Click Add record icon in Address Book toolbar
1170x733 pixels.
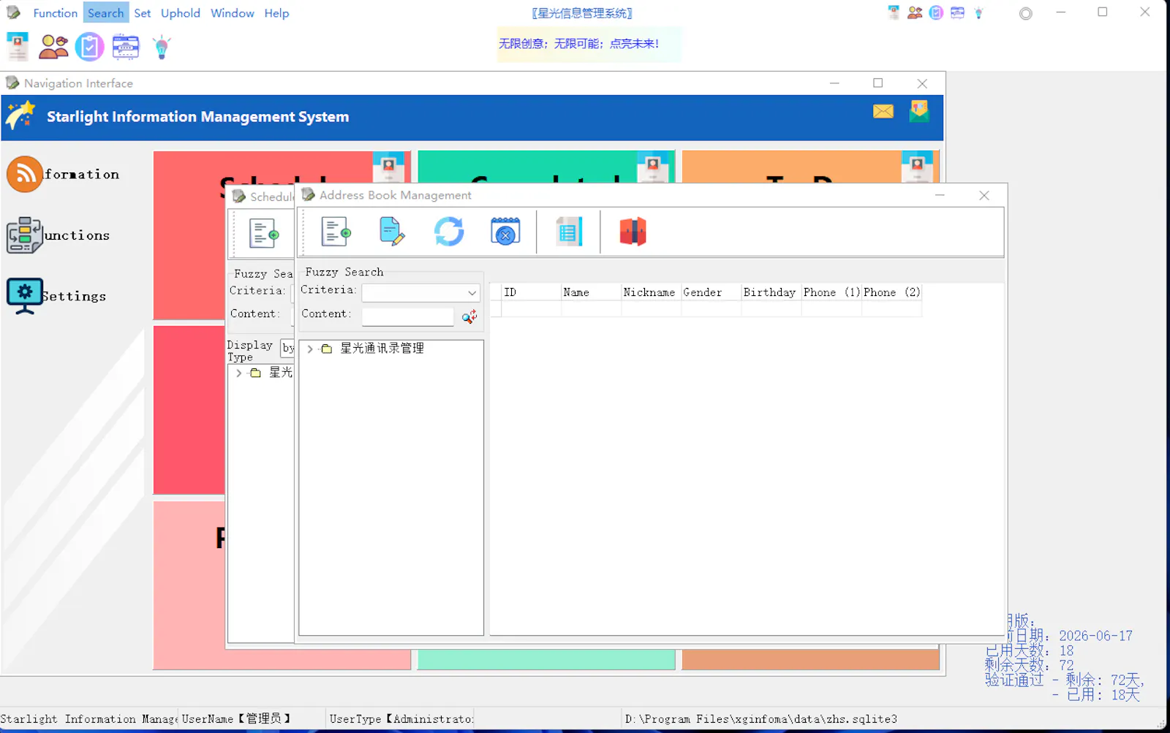tap(336, 232)
